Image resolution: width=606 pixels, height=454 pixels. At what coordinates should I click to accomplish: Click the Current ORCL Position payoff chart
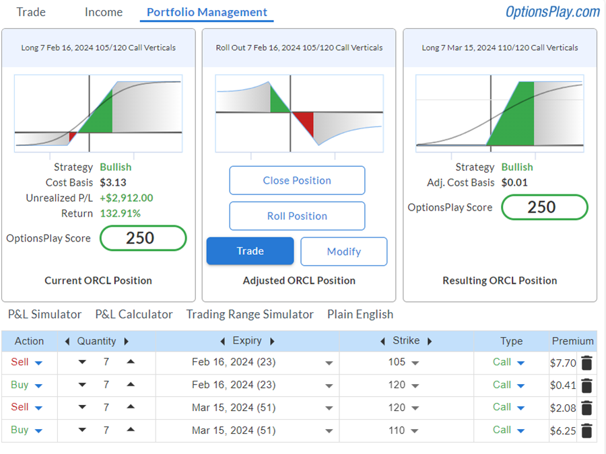[x=98, y=114]
